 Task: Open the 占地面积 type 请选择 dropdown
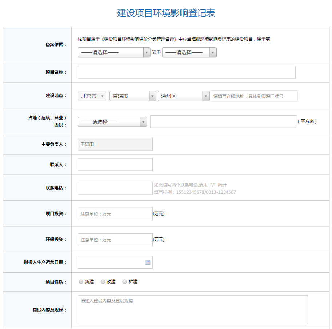112,122
